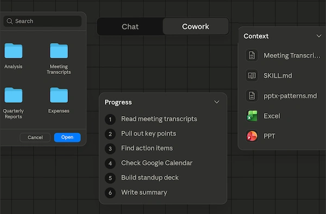Viewport: 326px width, 214px height.
Task: Click the magnifier icon in Search
Action: [x=10, y=21]
